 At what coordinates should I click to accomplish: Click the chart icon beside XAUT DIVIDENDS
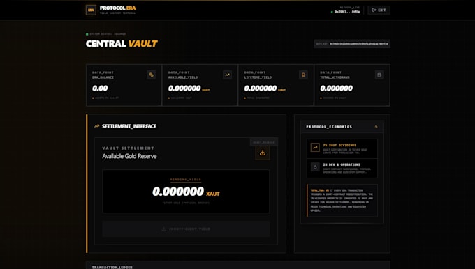tap(315, 148)
